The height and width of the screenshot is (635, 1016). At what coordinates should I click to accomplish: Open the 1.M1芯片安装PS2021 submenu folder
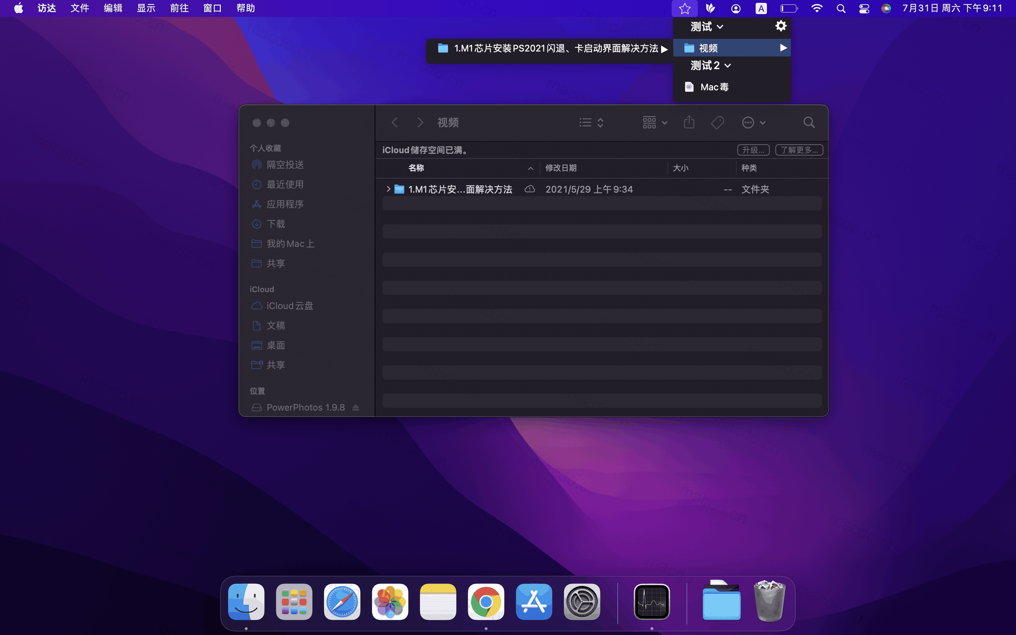(x=550, y=49)
